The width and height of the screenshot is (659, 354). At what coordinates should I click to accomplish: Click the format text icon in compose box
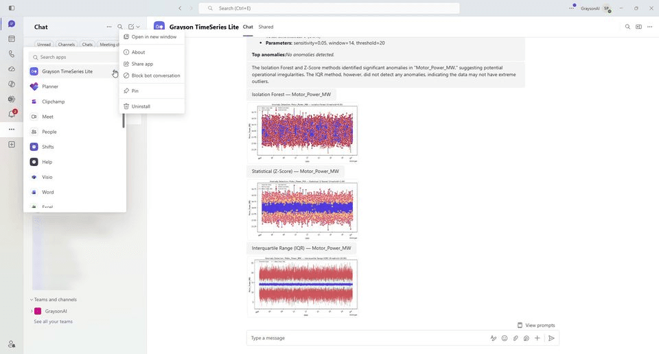[494, 338]
